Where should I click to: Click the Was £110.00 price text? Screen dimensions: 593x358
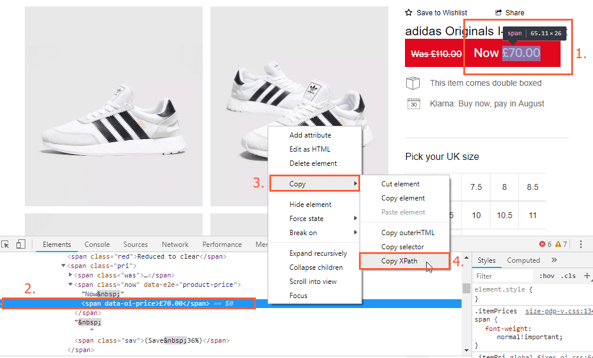436,54
